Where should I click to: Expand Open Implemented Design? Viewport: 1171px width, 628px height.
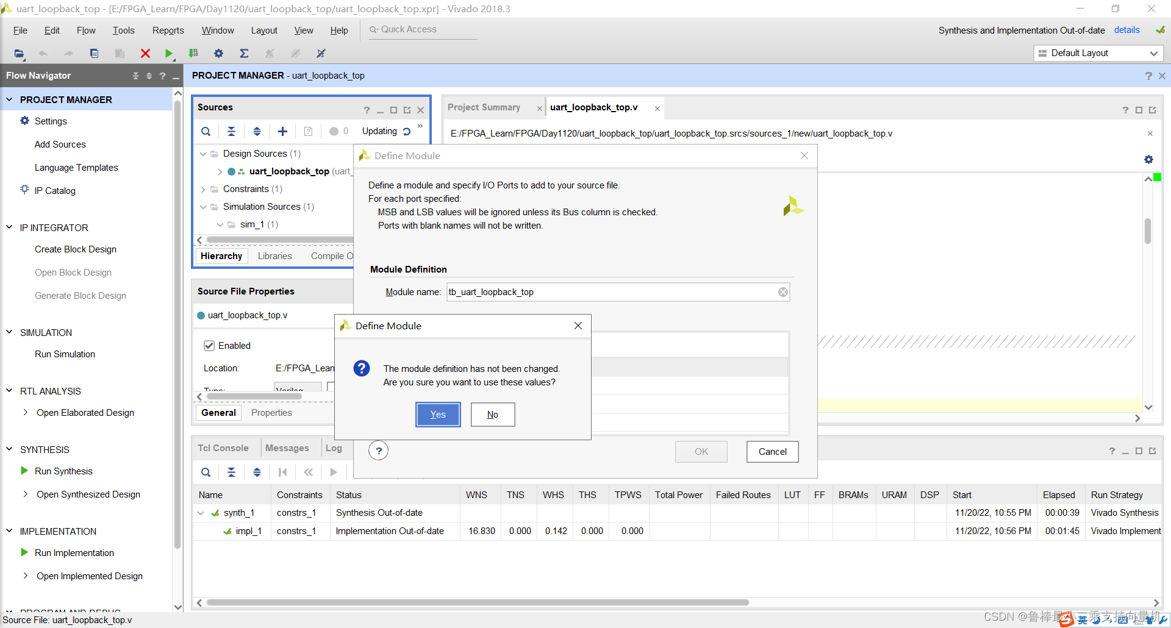25,576
